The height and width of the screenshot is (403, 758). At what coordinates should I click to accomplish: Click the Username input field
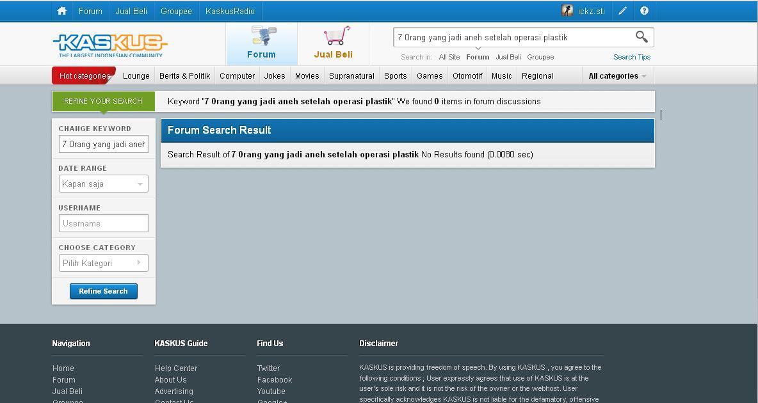click(104, 223)
